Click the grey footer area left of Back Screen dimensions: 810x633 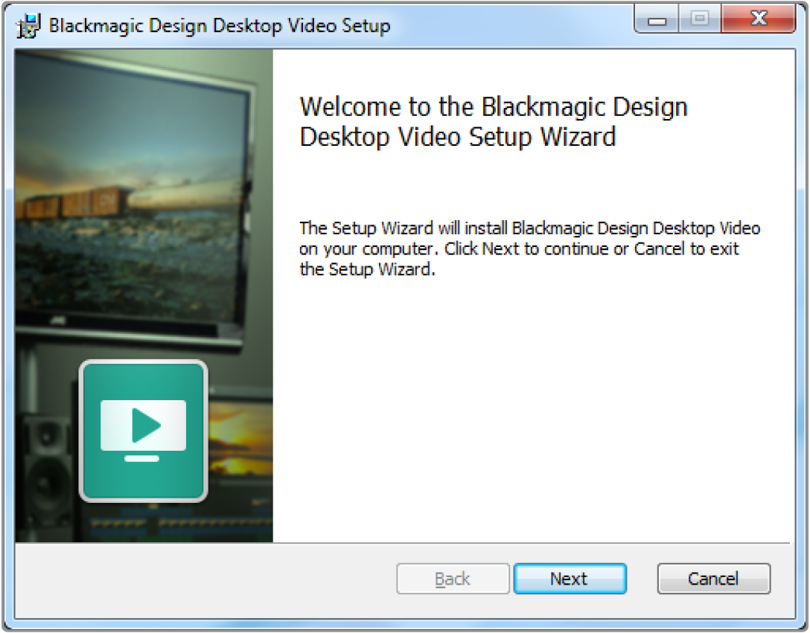tap(201, 579)
